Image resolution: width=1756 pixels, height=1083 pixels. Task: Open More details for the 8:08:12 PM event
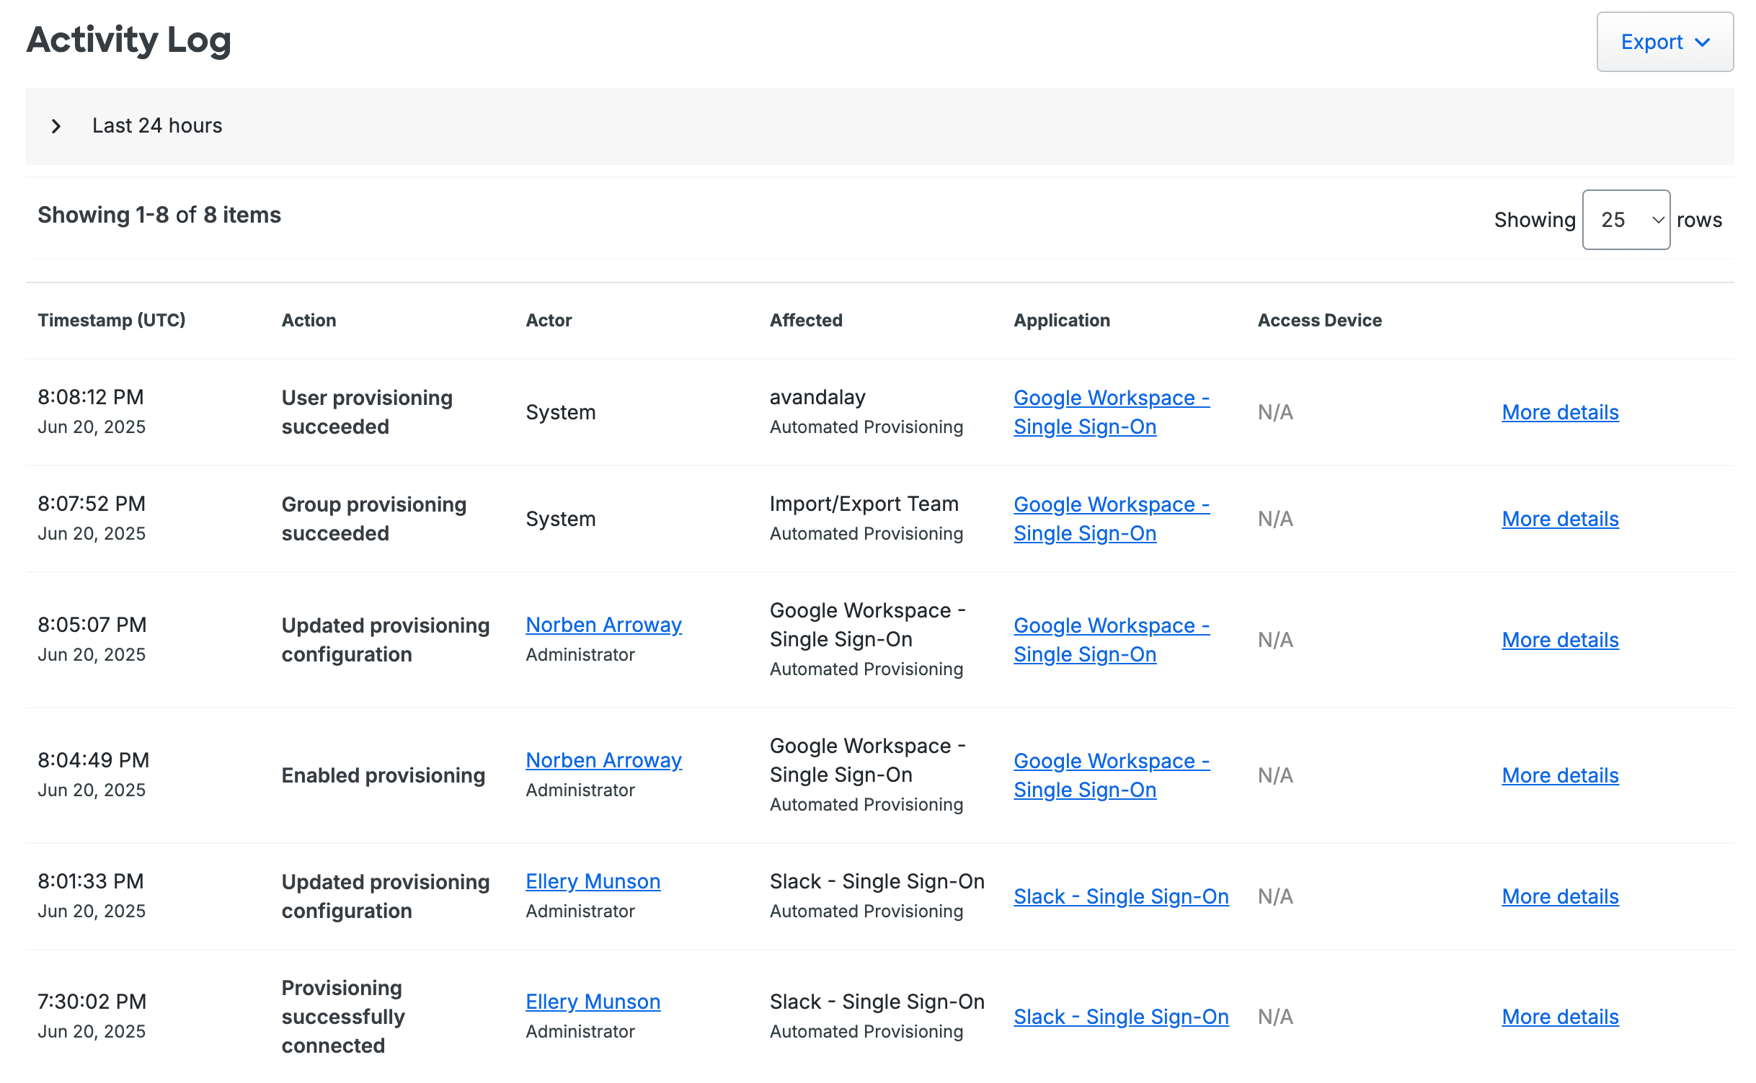coord(1559,411)
